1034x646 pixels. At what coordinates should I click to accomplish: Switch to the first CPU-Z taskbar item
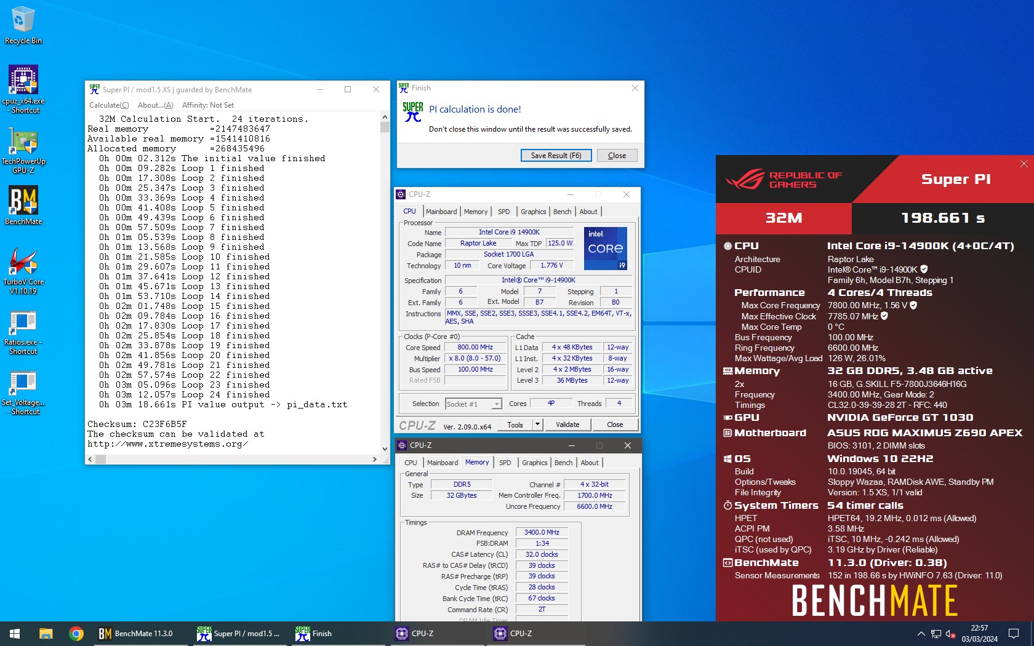(436, 634)
